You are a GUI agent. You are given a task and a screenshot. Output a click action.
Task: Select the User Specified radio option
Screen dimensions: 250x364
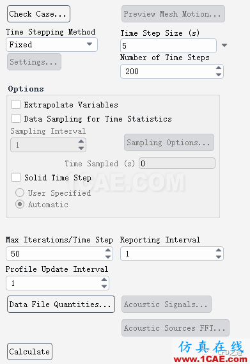20,193
